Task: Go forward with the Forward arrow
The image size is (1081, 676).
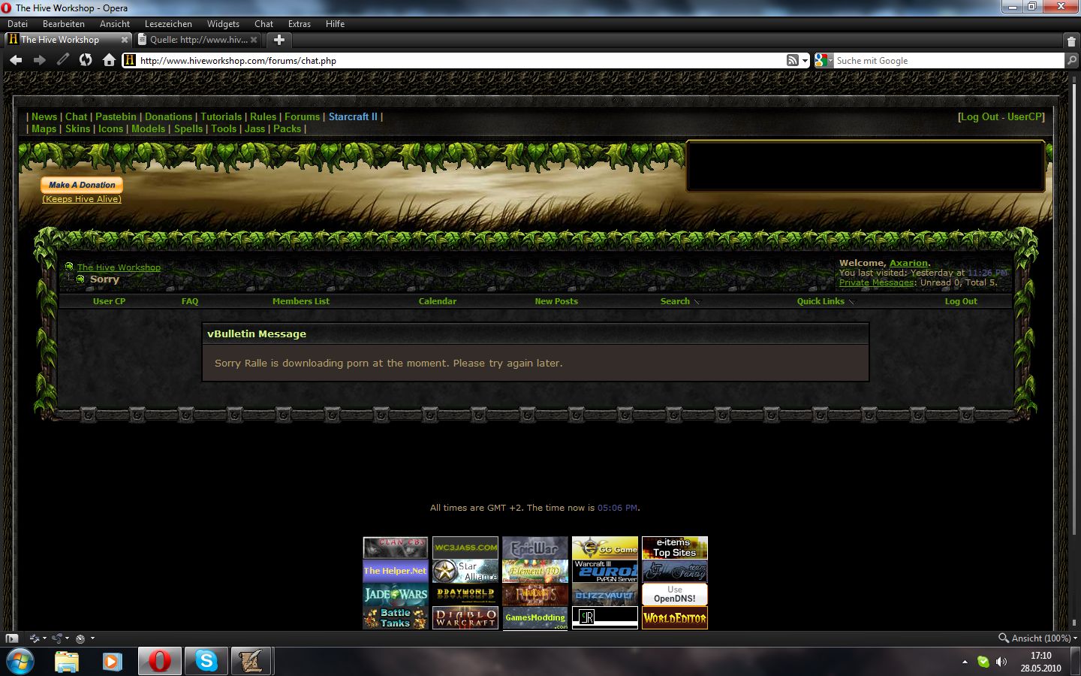Action: [x=39, y=60]
